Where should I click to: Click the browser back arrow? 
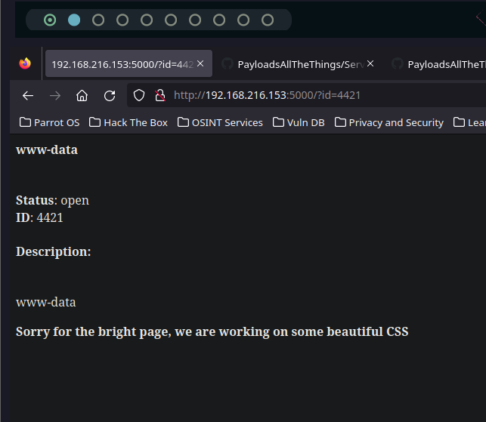28,96
